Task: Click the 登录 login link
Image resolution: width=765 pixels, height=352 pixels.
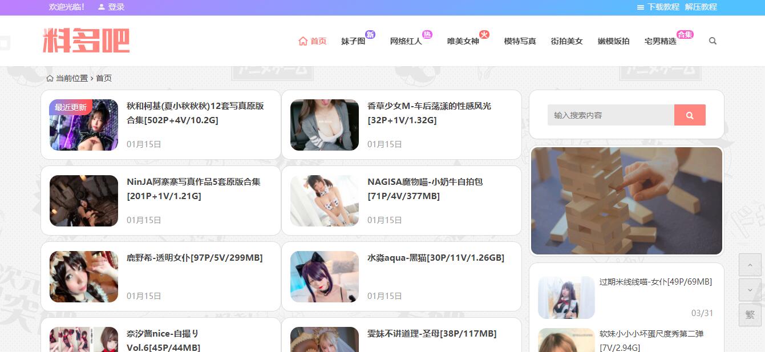Action: (x=116, y=7)
